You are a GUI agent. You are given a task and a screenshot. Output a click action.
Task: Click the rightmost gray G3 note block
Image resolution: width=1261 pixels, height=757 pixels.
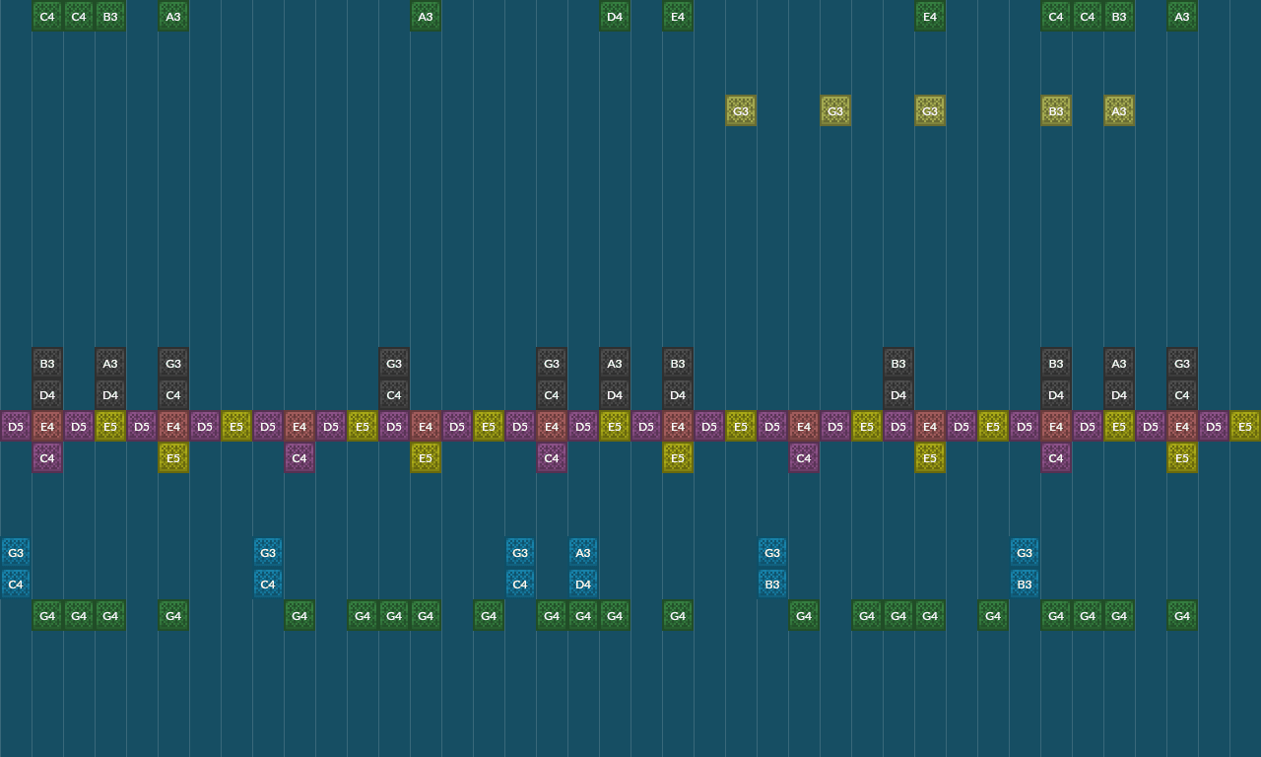(x=1182, y=363)
